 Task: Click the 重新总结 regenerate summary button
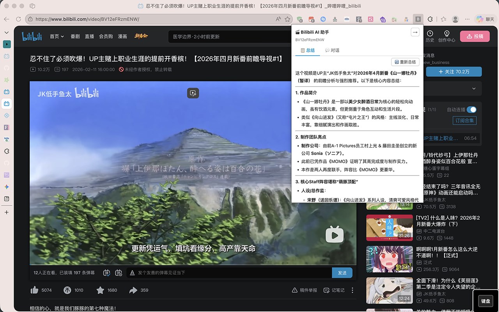point(405,62)
